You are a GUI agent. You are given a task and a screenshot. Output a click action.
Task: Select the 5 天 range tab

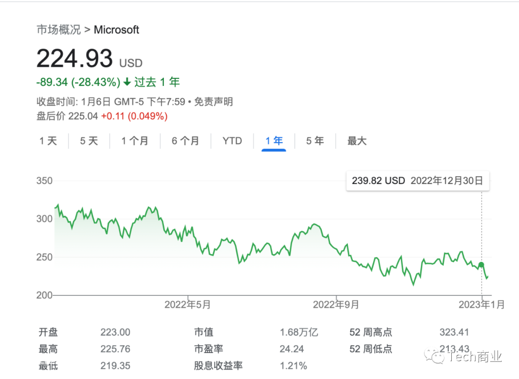89,141
